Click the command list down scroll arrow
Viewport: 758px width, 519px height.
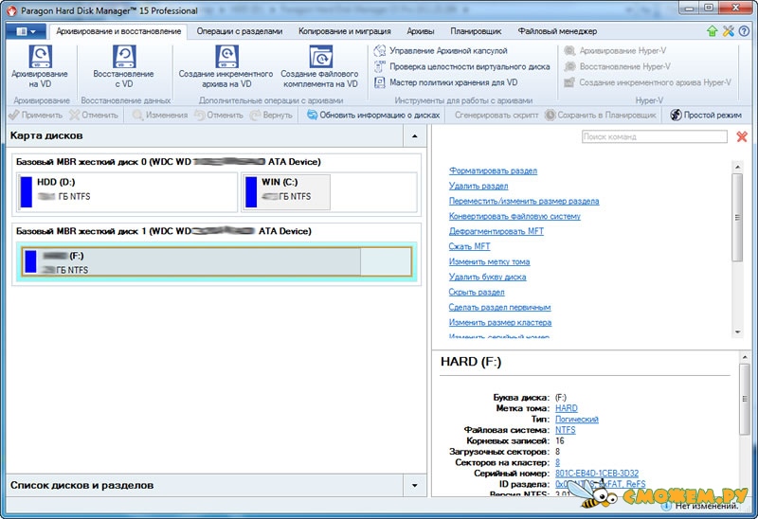click(x=737, y=332)
